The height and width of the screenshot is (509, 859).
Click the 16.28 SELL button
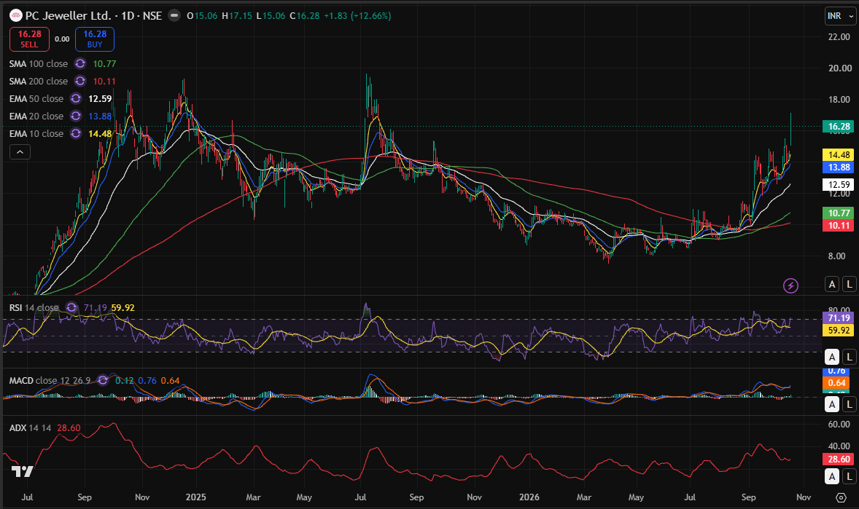click(30, 39)
